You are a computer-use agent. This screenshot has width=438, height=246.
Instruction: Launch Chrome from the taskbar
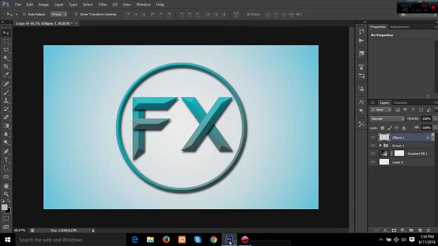point(213,240)
